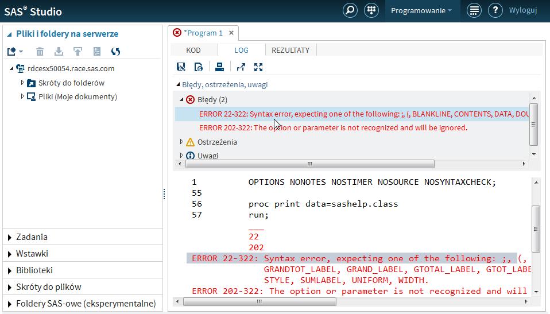Click log horizontal scrollbar thumb
The image size is (550, 314).
[x=259, y=302]
